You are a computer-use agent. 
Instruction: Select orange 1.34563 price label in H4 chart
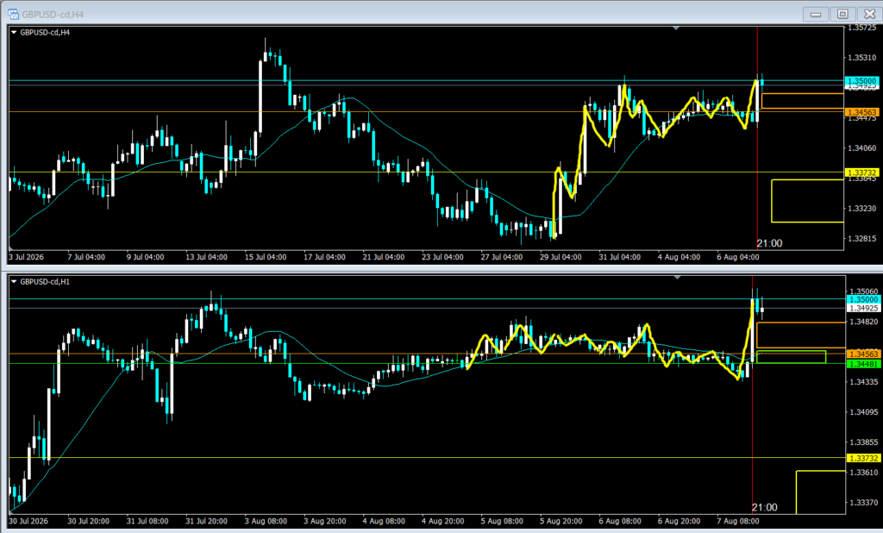[x=862, y=112]
